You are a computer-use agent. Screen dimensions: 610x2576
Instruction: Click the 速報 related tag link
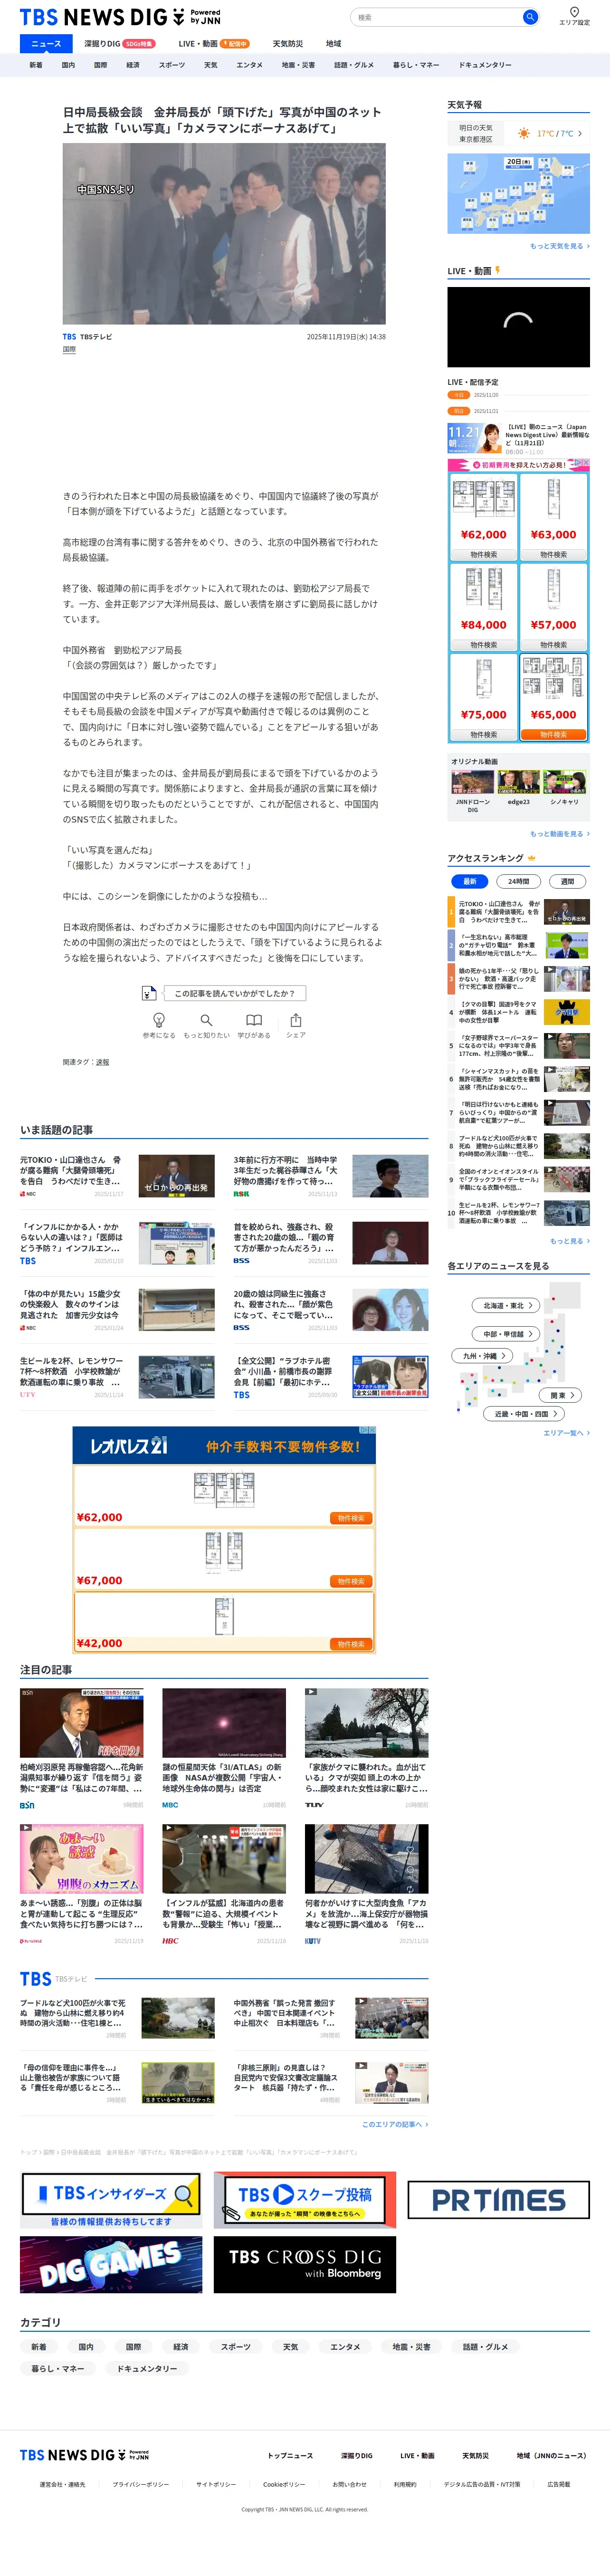click(x=102, y=1062)
